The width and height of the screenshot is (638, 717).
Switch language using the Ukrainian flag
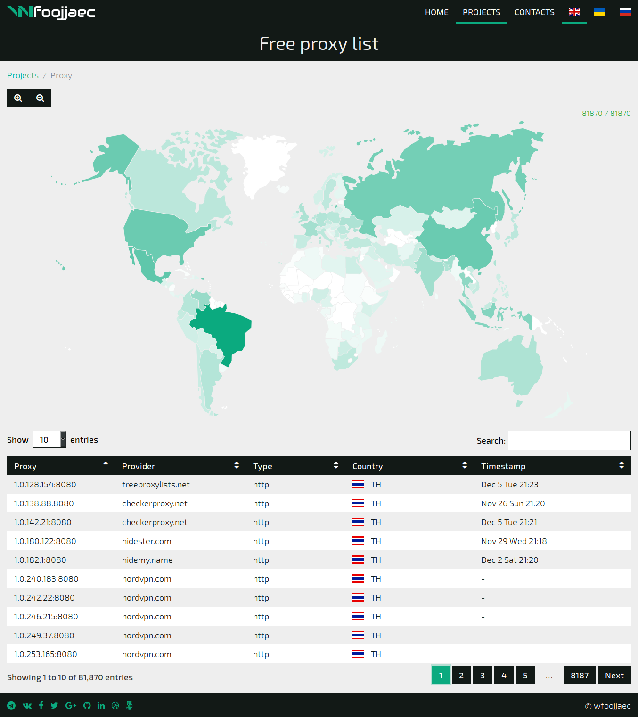pyautogui.click(x=600, y=12)
